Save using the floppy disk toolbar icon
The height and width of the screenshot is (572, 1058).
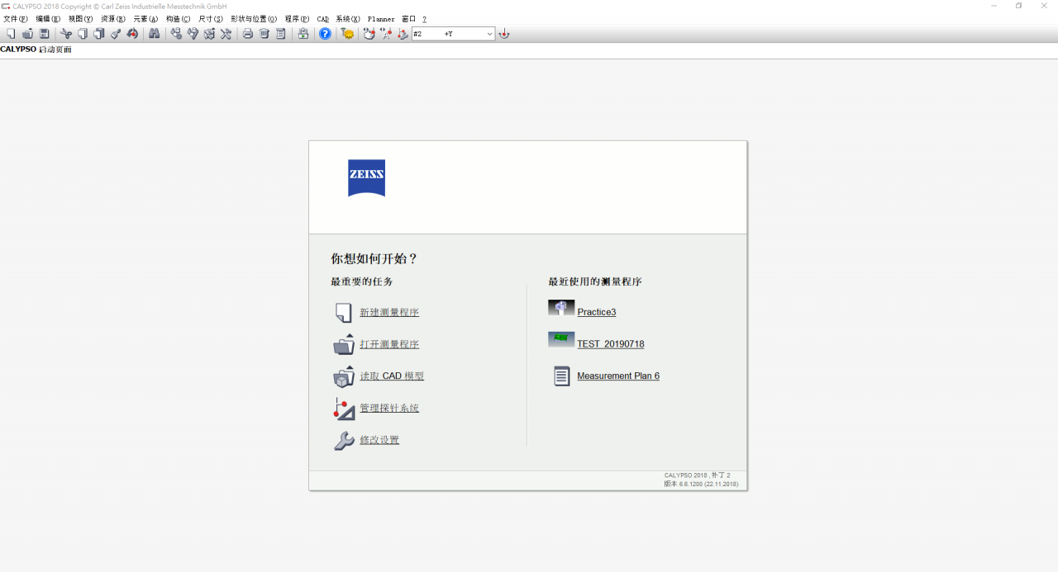[44, 34]
